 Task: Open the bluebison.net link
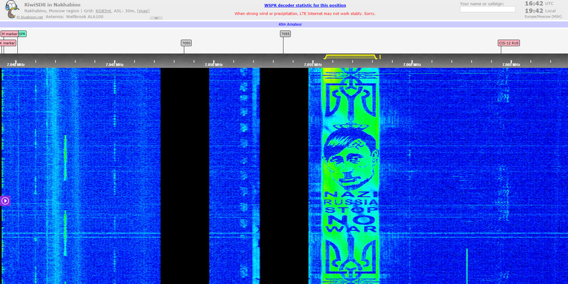coord(31,17)
